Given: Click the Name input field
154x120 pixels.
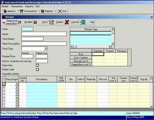Looking at the screenshot, I should (x=44, y=34).
